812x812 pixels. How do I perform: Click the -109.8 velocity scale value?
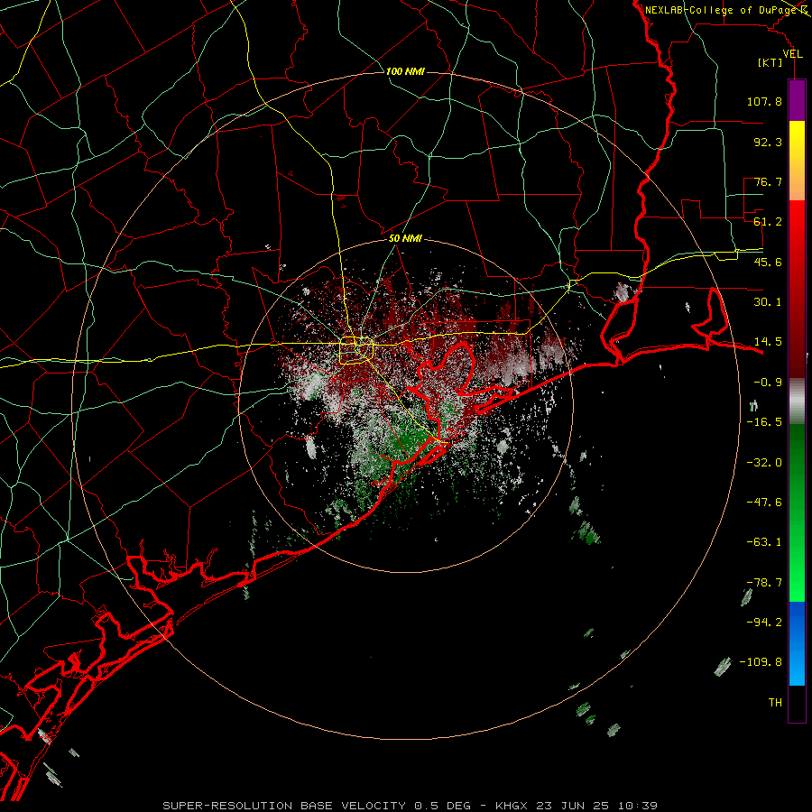tap(761, 662)
